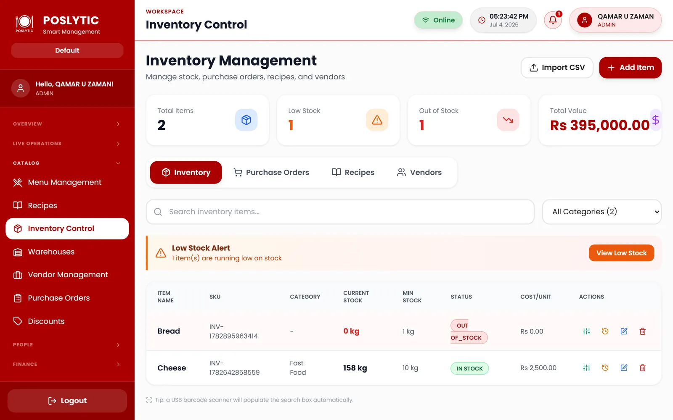This screenshot has width=673, height=420.
Task: Open Warehouses in sidebar
Action: [x=67, y=252]
